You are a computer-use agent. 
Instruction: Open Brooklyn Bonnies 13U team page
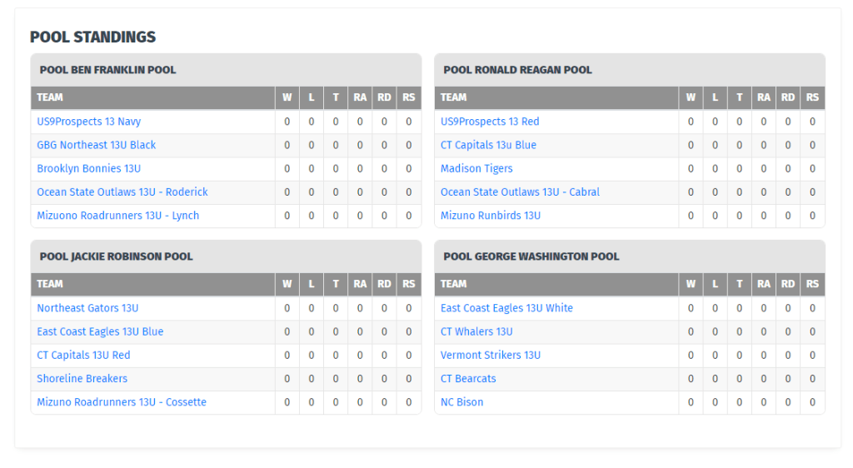point(88,168)
